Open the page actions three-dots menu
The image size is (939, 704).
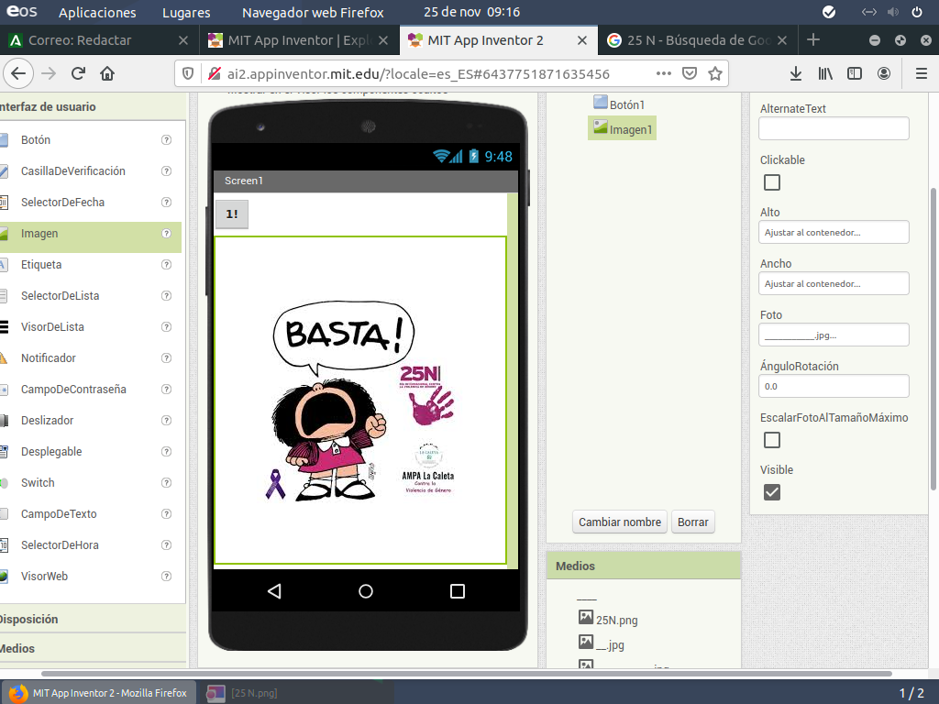pyautogui.click(x=664, y=73)
